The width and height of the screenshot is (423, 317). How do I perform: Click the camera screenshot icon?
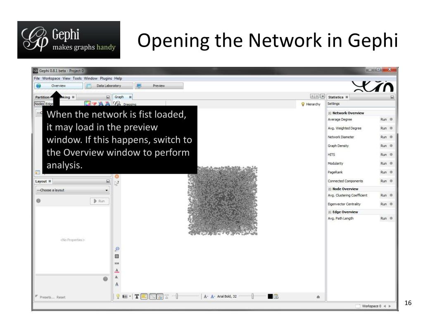(x=125, y=296)
